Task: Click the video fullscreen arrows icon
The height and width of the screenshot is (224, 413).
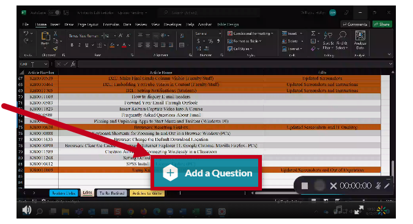Action: 359,210
